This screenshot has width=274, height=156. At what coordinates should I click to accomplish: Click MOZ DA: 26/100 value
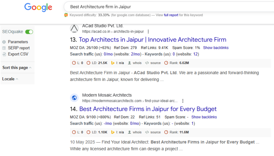[x=90, y=48]
